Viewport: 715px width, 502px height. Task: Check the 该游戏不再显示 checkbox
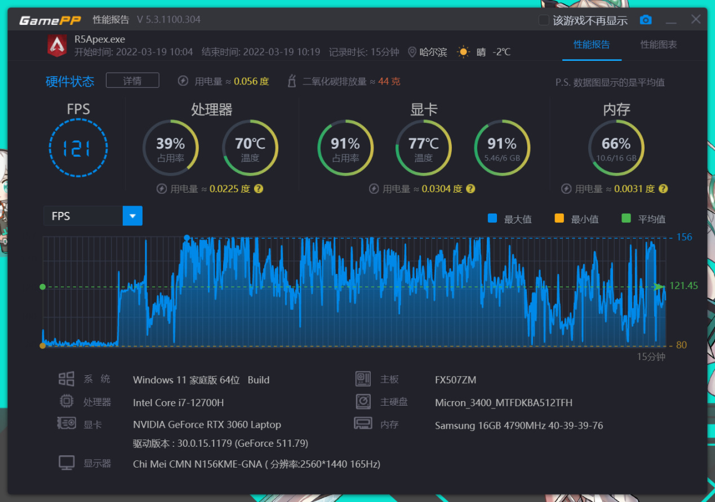coord(544,20)
